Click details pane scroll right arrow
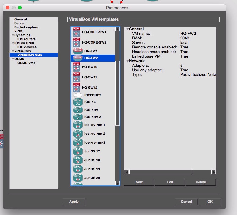The image size is (237, 215). pyautogui.click(x=213, y=172)
